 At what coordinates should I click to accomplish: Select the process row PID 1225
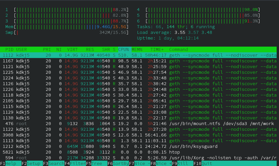(x=138, y=72)
